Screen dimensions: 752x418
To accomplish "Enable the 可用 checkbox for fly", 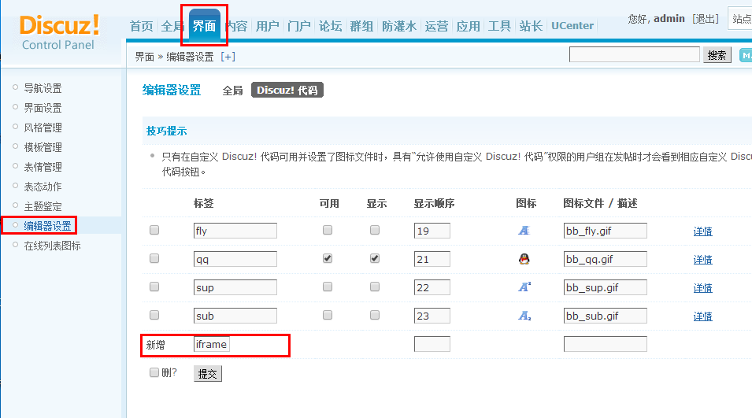I will (x=328, y=230).
